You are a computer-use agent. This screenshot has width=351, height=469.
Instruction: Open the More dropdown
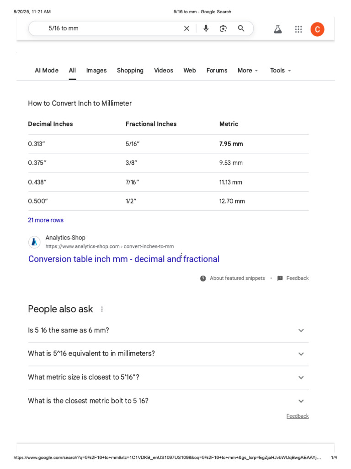248,71
